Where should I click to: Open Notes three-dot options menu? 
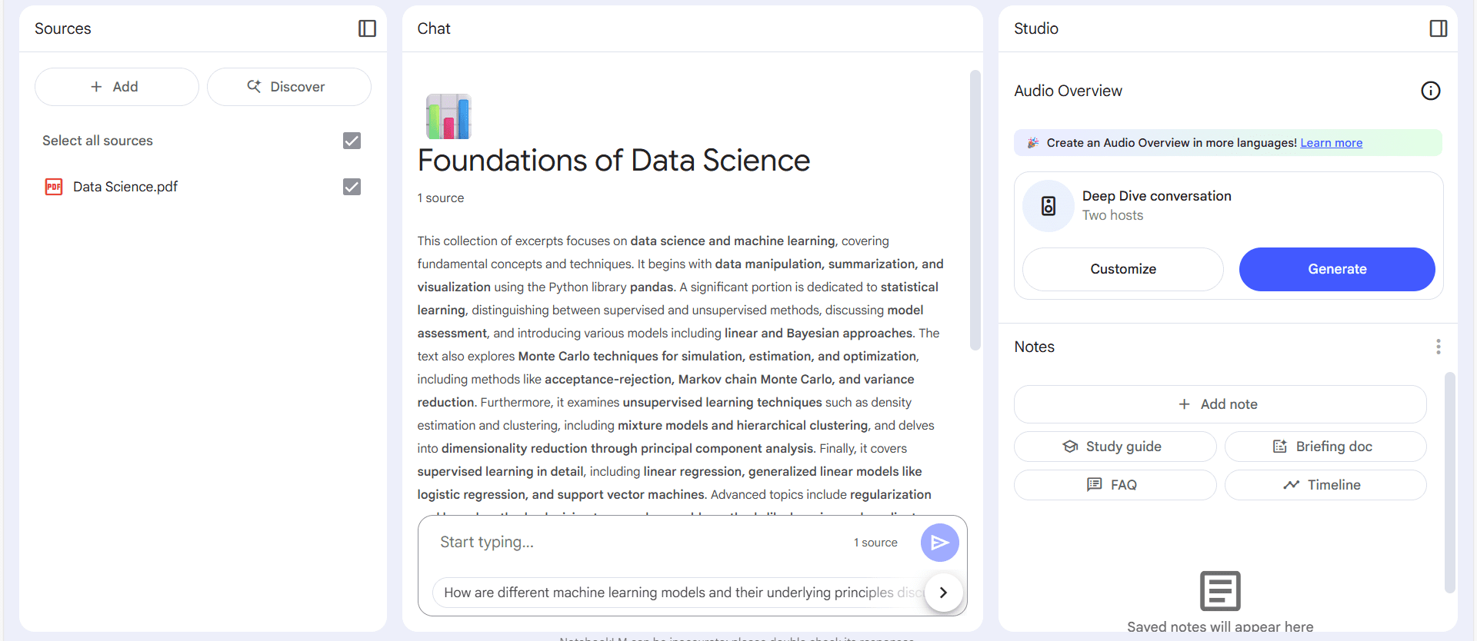click(1438, 347)
